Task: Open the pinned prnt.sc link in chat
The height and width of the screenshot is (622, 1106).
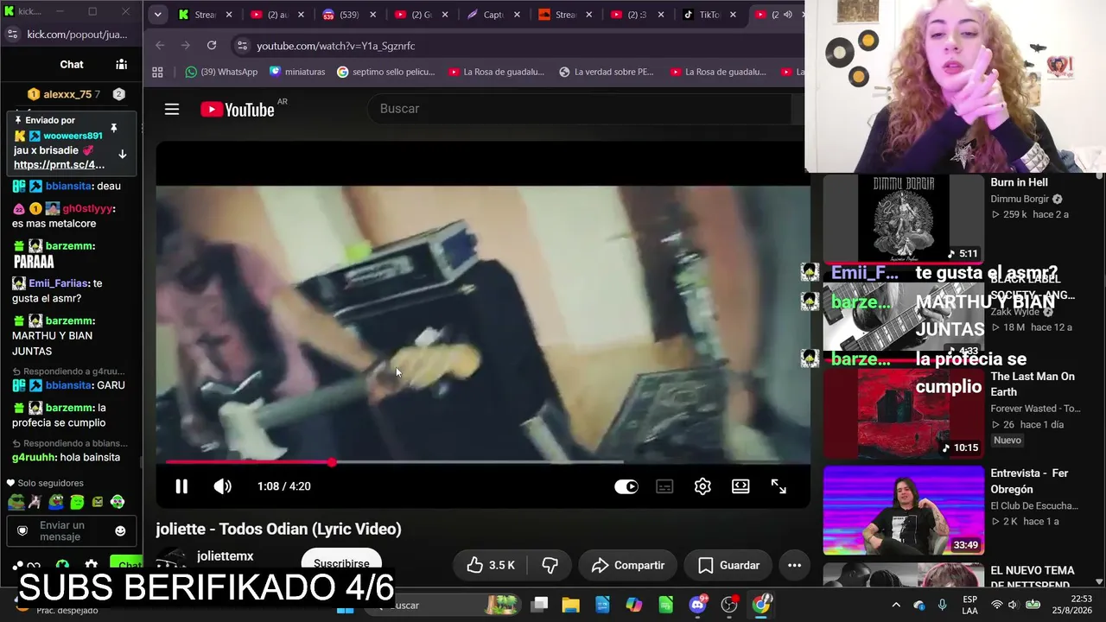Action: [x=59, y=165]
